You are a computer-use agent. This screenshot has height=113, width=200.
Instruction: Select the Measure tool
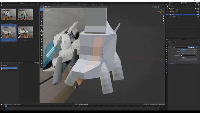coord(42,30)
